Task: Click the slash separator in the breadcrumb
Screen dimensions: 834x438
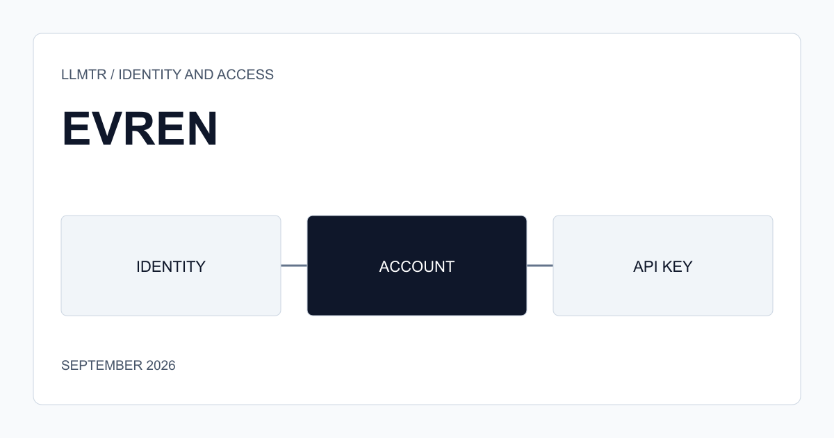Action: [112, 74]
